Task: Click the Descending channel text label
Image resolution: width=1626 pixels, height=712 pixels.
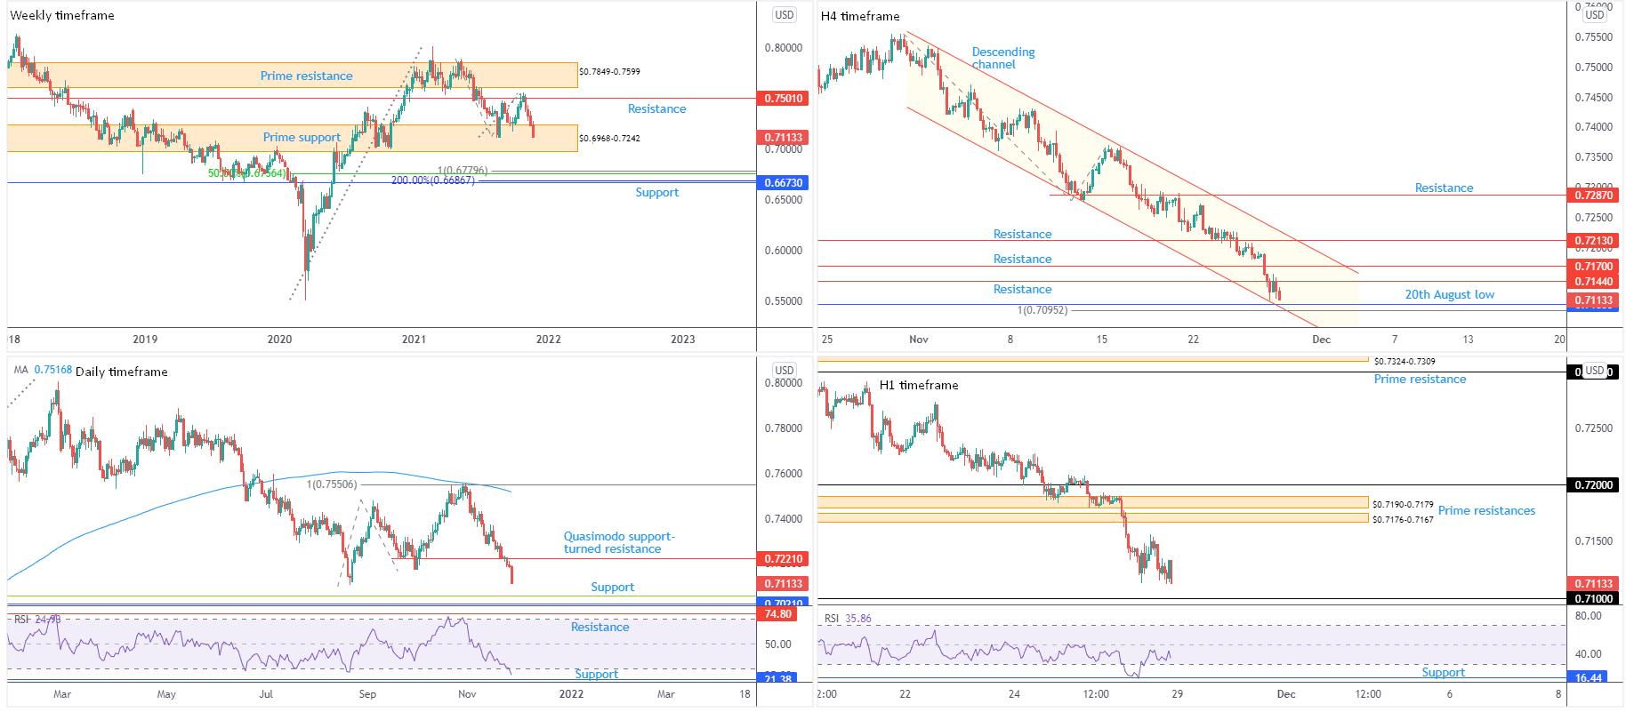Action: coord(1003,59)
